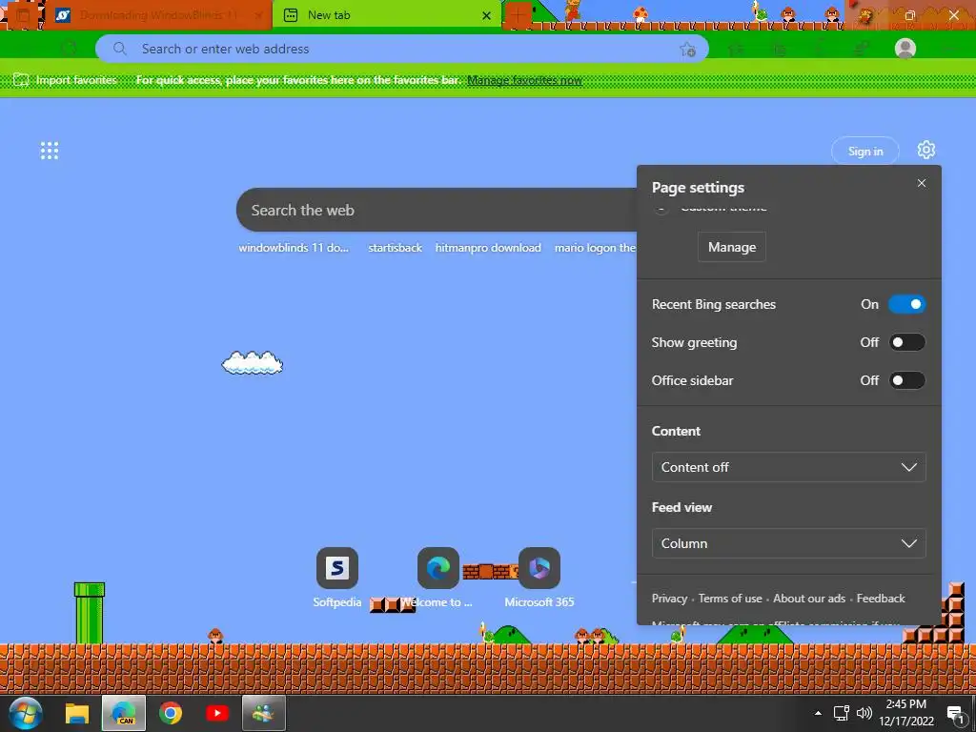Click the volume speaker tray icon

click(x=864, y=713)
